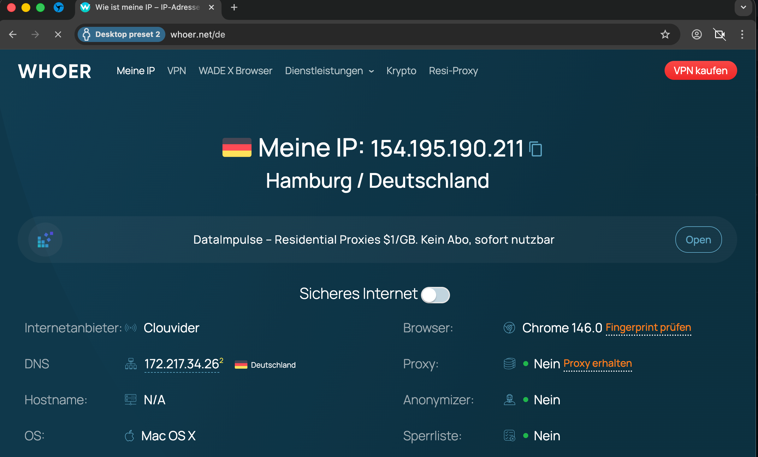Click the Fingerprint prüfen link
This screenshot has height=457, width=758.
click(x=648, y=327)
